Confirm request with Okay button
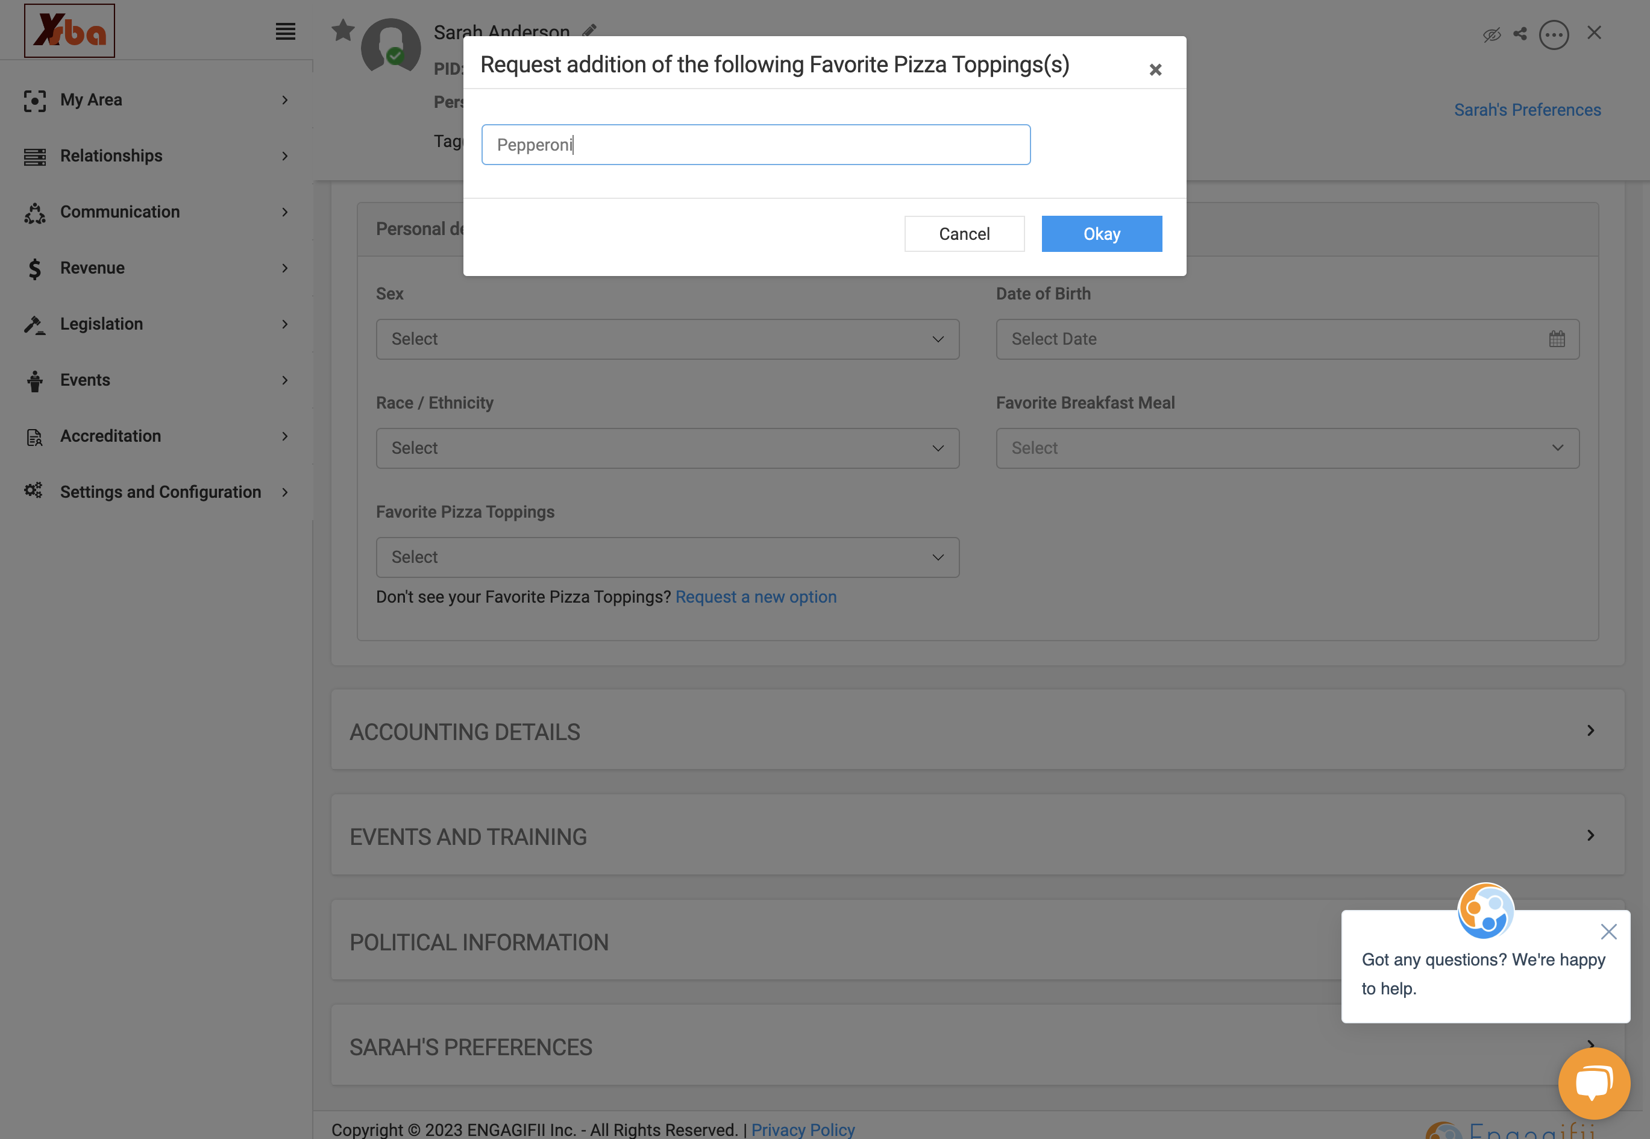Screen dimensions: 1650x1139 (1102, 234)
